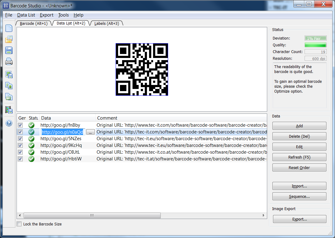The height and width of the screenshot is (238, 335).
Task: Click status checkmark for goo.gl/5NZes row
Action: [x=31, y=139]
